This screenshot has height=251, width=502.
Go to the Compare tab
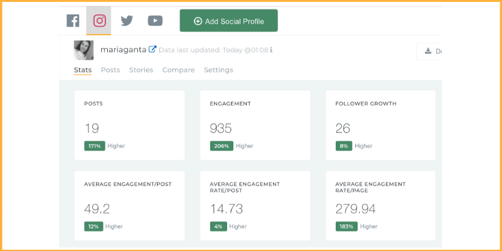pyautogui.click(x=178, y=70)
